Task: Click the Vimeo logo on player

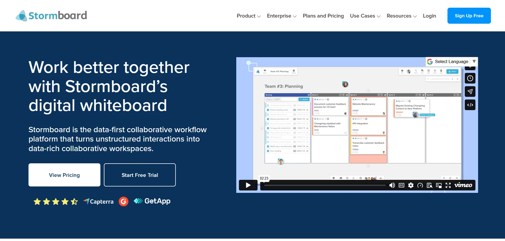Action: (x=463, y=185)
